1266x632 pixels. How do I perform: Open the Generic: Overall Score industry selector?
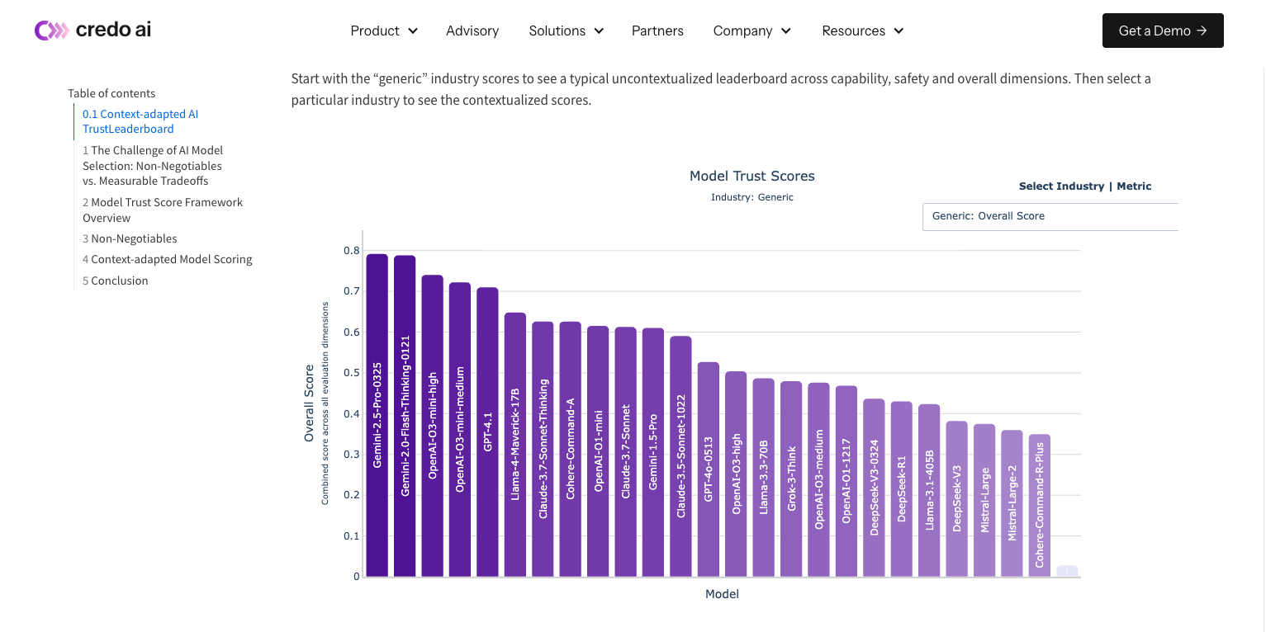tap(1050, 216)
